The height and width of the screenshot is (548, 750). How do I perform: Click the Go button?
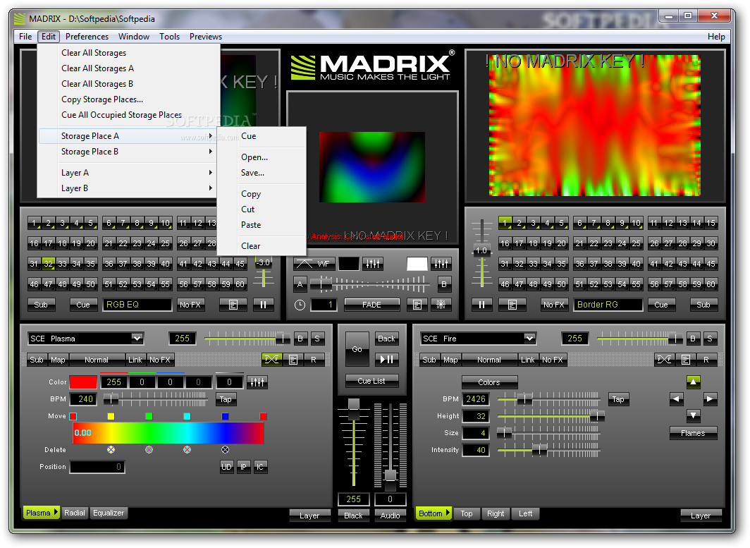coord(357,349)
